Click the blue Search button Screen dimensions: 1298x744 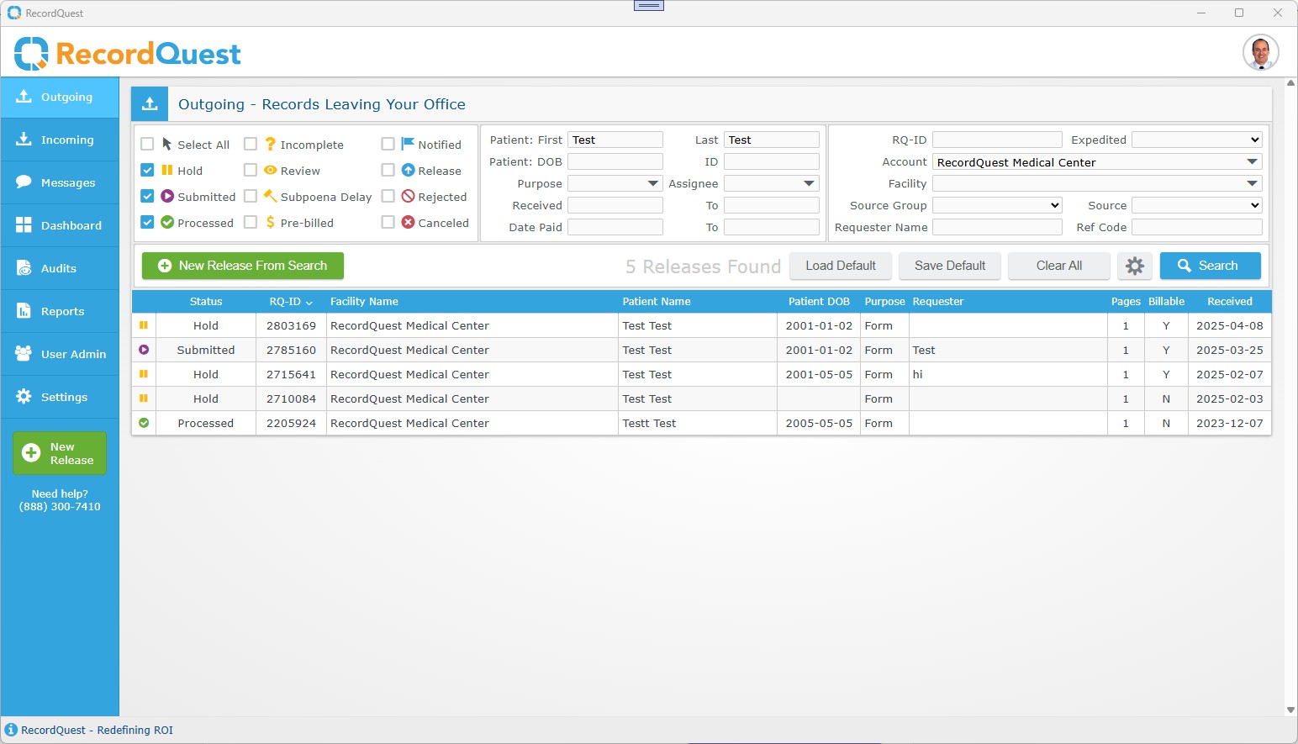[1211, 266]
